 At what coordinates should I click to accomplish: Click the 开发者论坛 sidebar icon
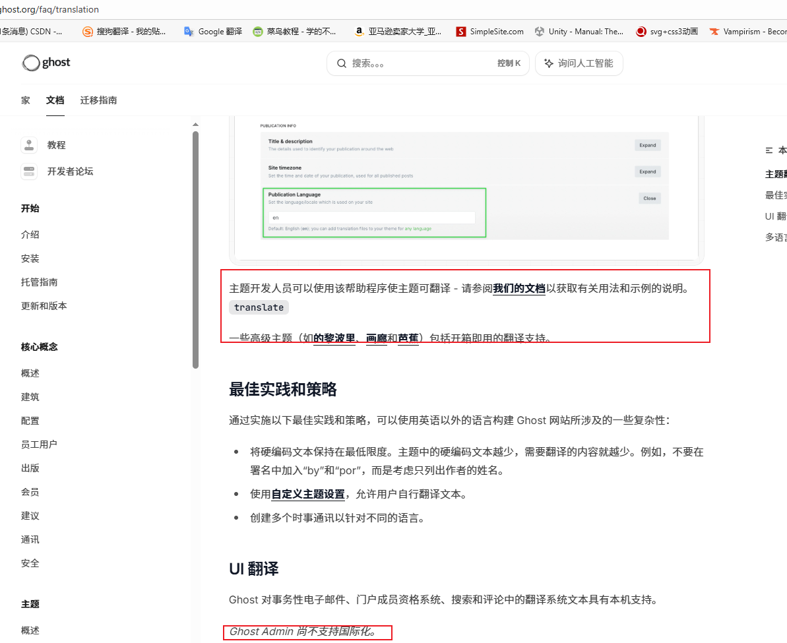click(x=28, y=171)
